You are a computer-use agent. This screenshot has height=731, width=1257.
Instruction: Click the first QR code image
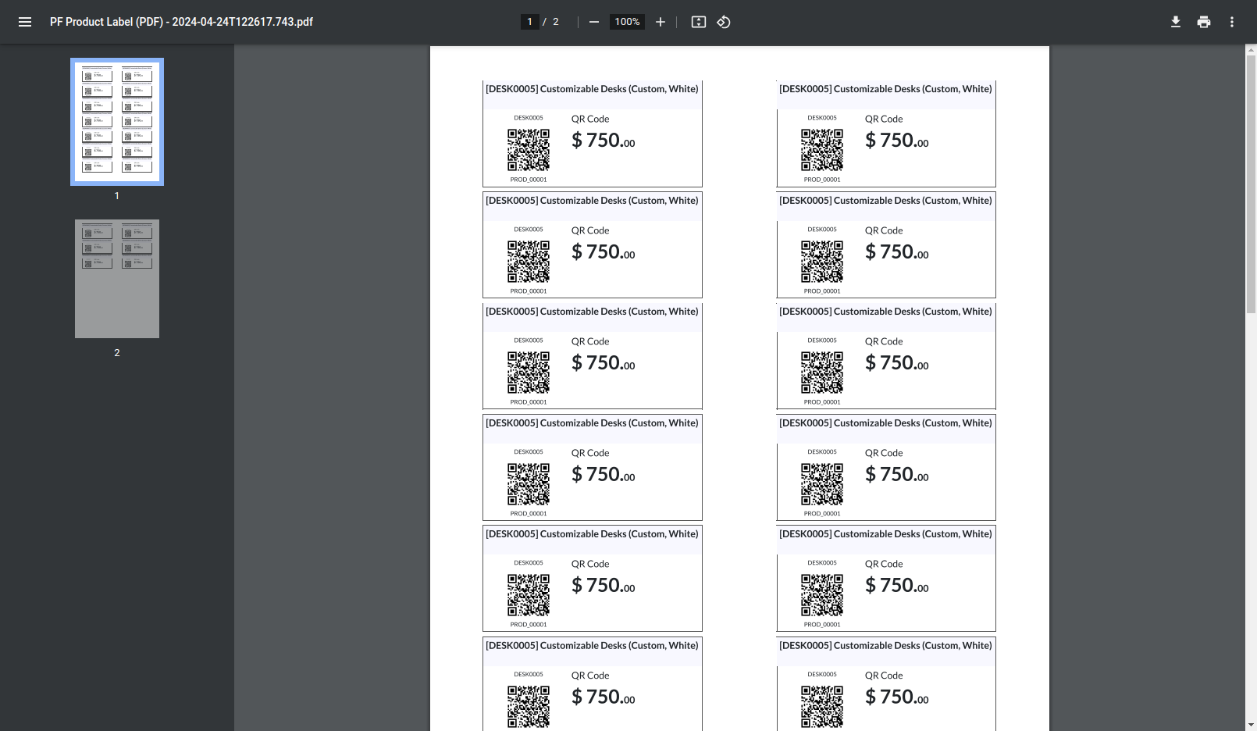(529, 151)
